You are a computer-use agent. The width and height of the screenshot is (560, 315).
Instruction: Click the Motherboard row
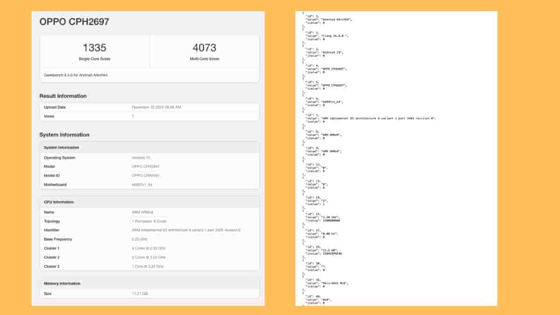click(x=149, y=185)
